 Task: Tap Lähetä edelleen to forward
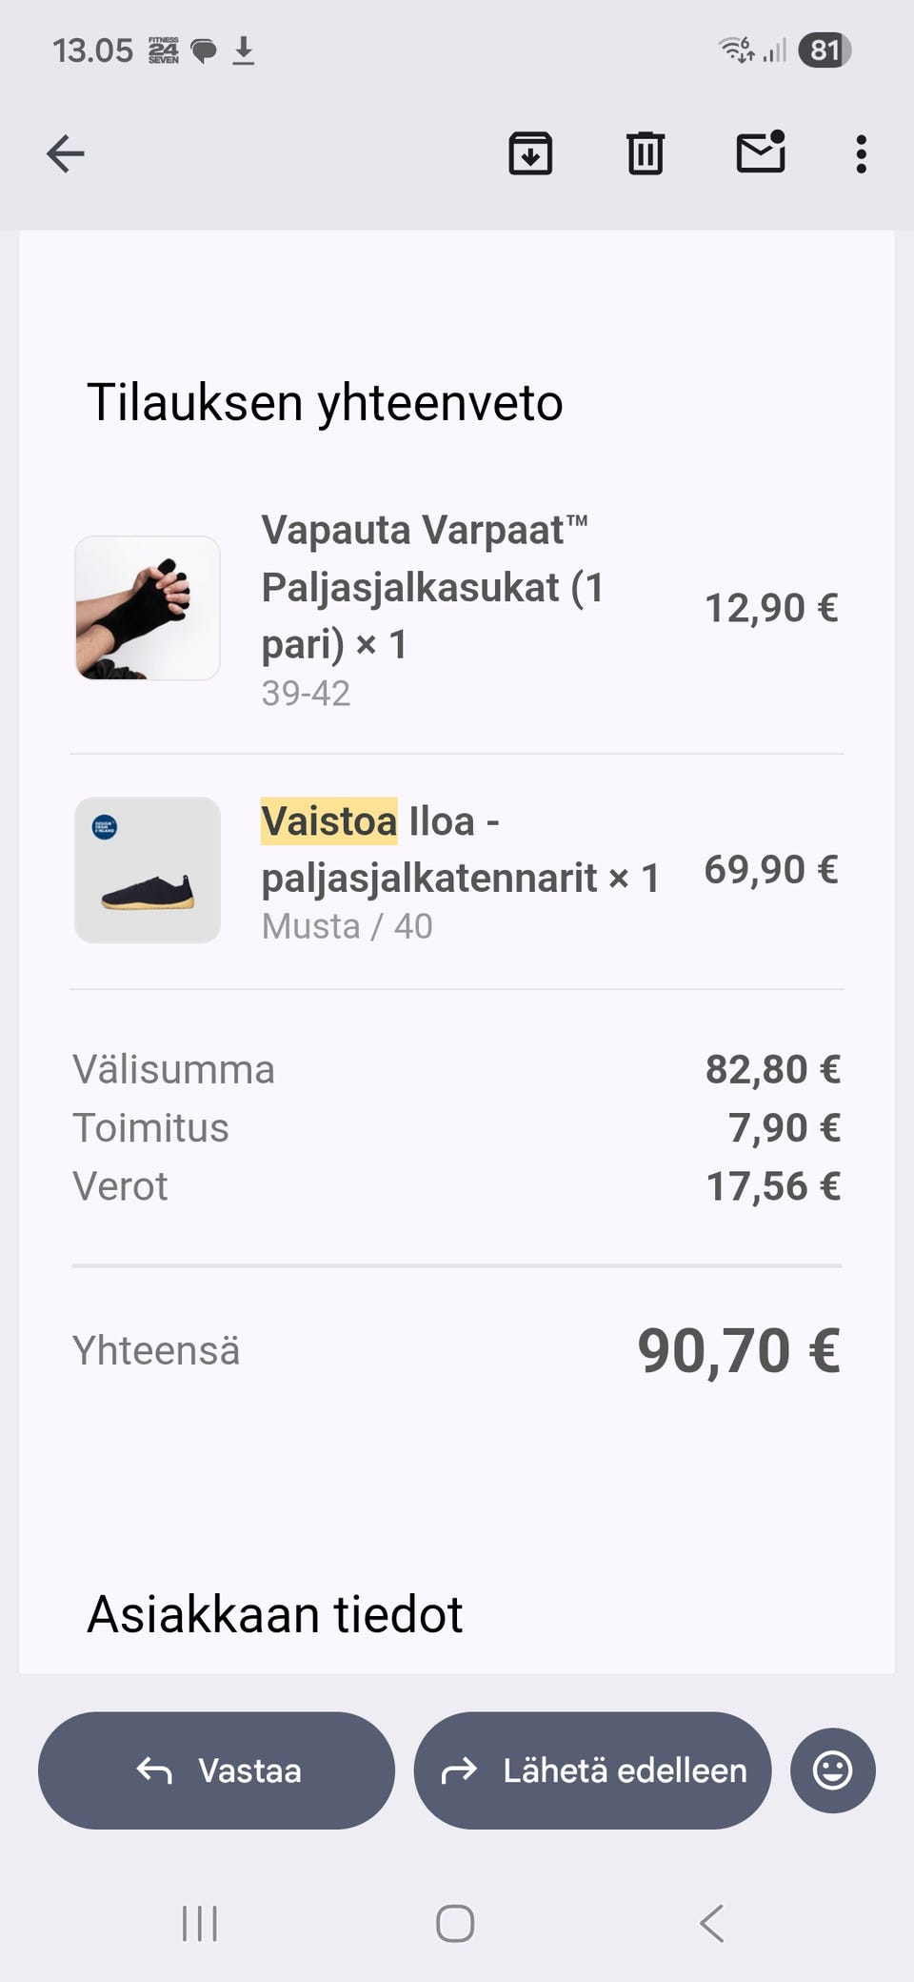point(592,1770)
